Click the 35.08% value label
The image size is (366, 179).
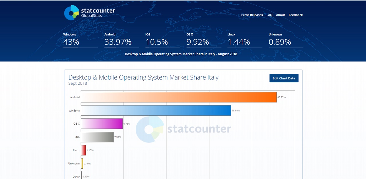(236, 111)
